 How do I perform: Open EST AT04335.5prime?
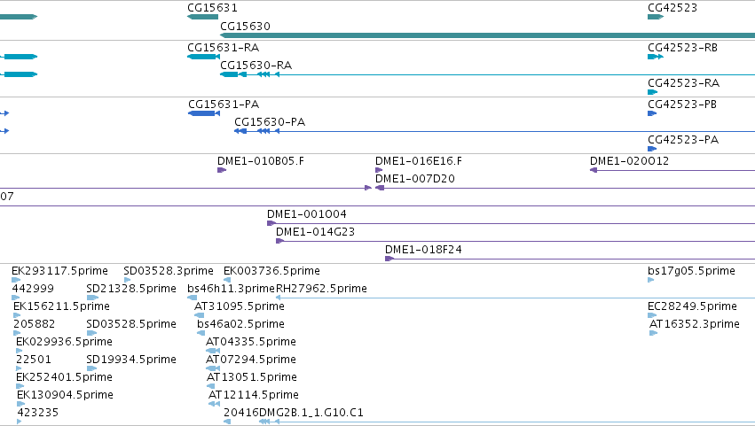(x=251, y=342)
